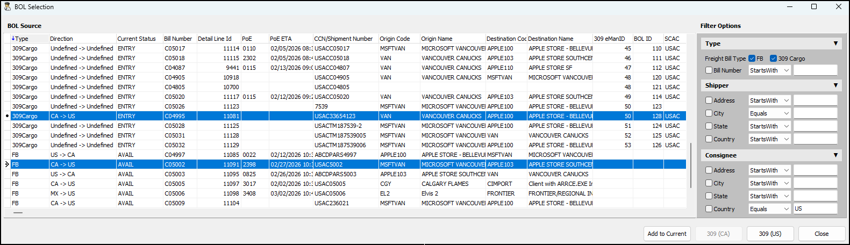Collapse the Shipper filter section arrow
This screenshot has height=245, width=850.
point(835,85)
